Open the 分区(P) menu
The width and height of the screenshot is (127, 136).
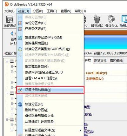click(x=38, y=11)
